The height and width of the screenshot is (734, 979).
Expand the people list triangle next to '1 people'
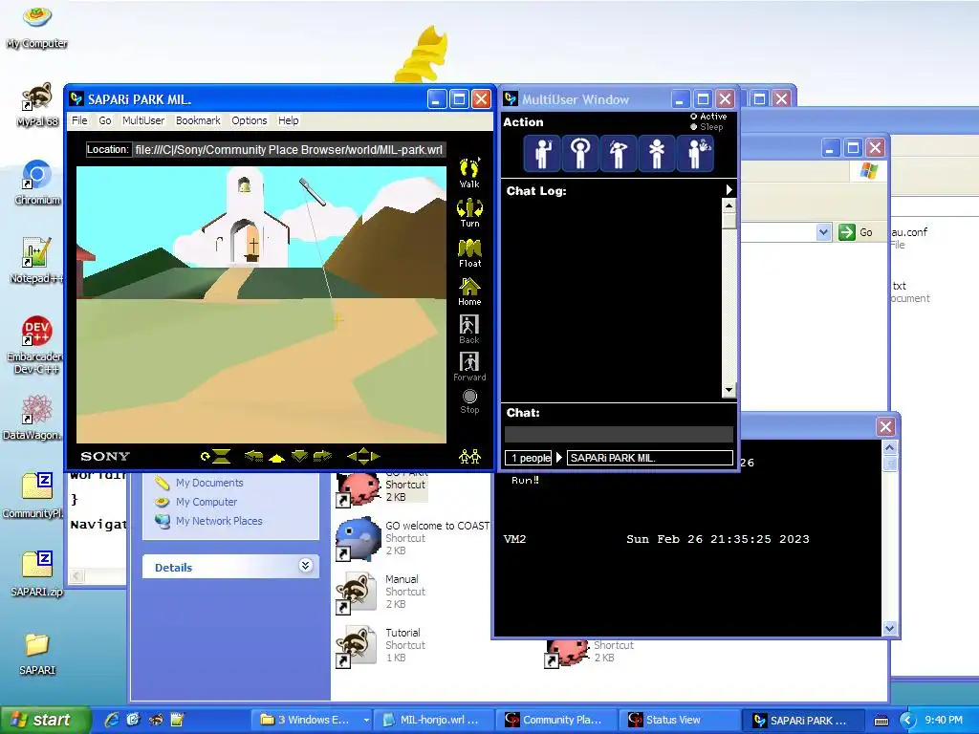(559, 458)
